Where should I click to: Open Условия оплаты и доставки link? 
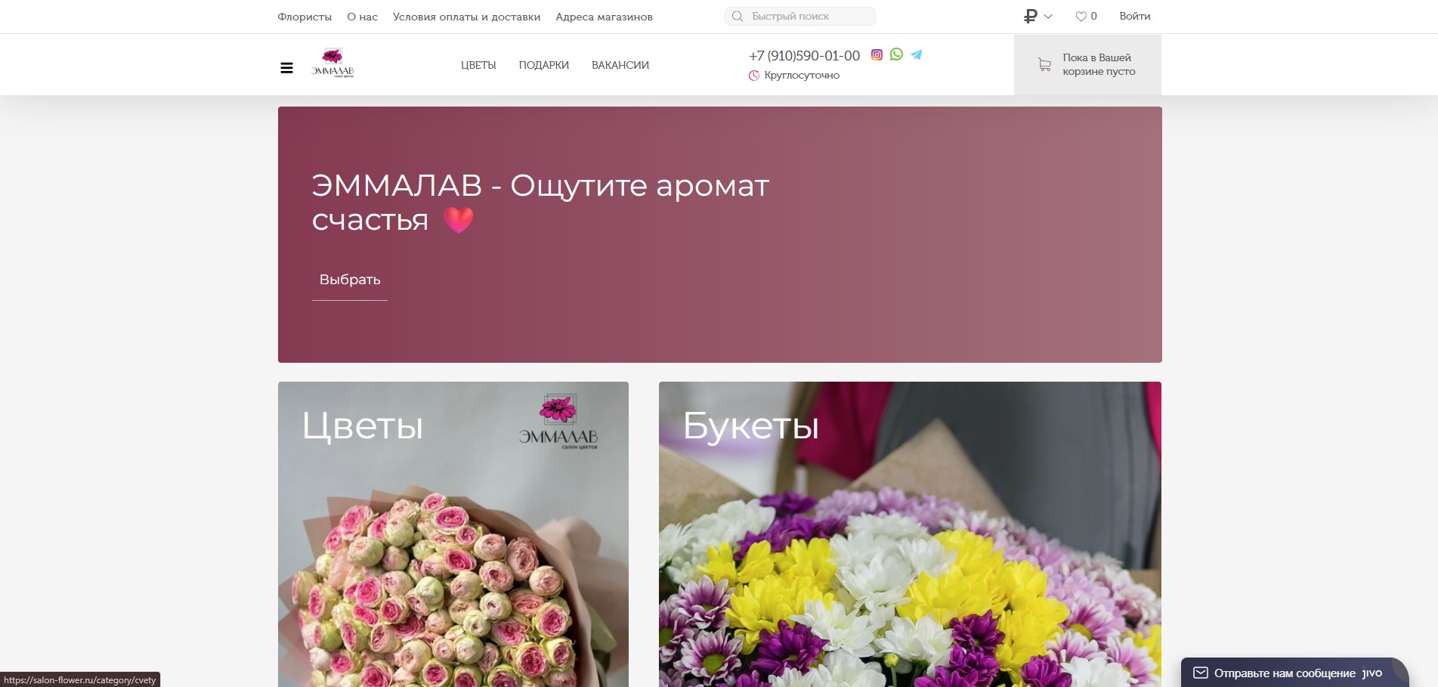467,17
